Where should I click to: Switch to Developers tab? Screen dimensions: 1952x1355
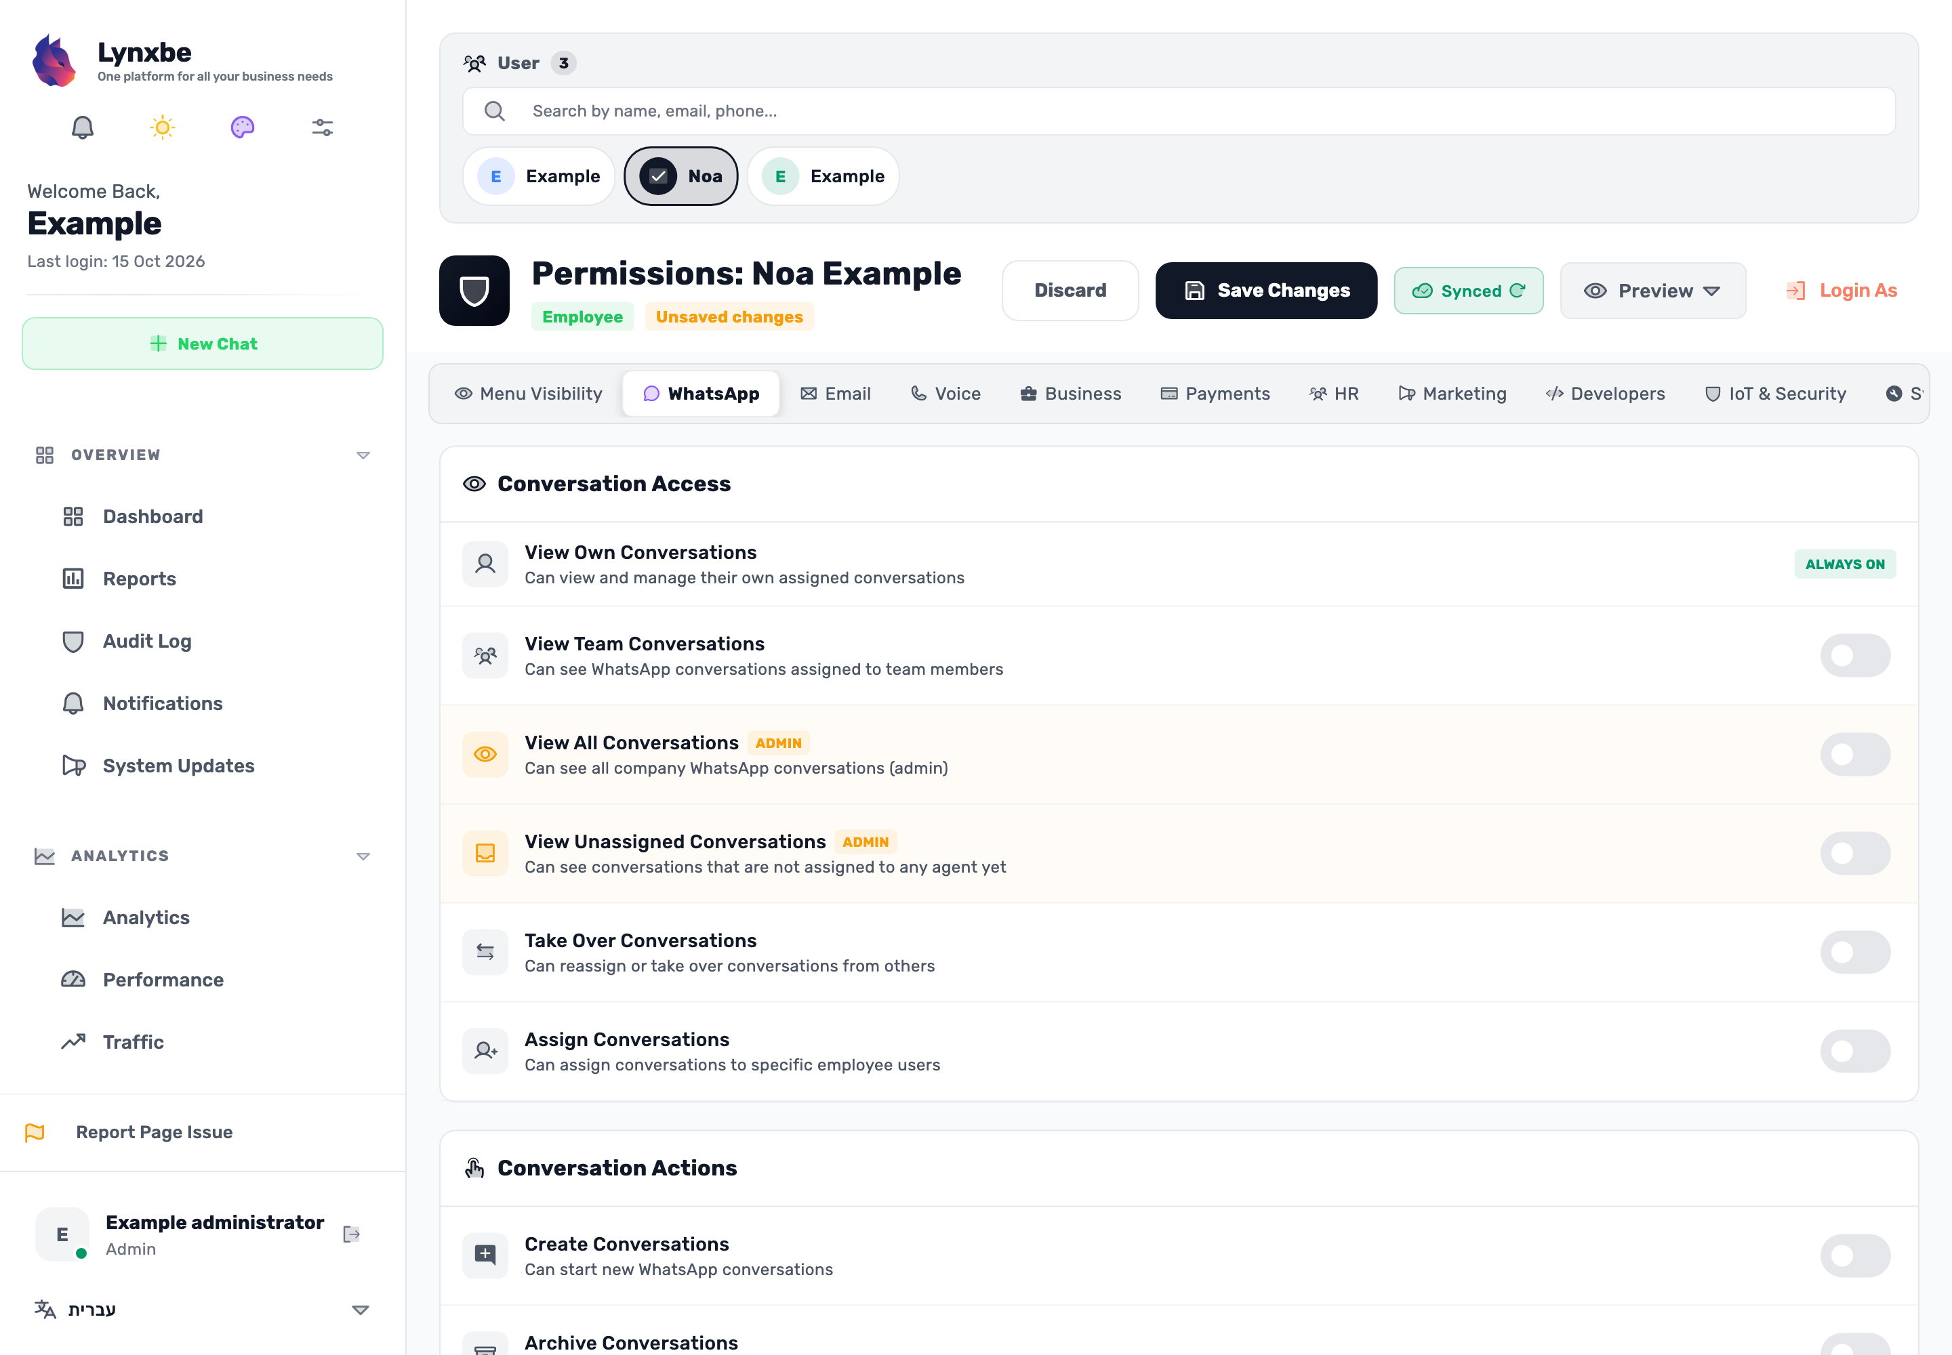(1604, 394)
